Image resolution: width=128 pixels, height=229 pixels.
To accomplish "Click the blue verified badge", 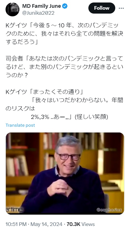I will [x=65, y=6].
